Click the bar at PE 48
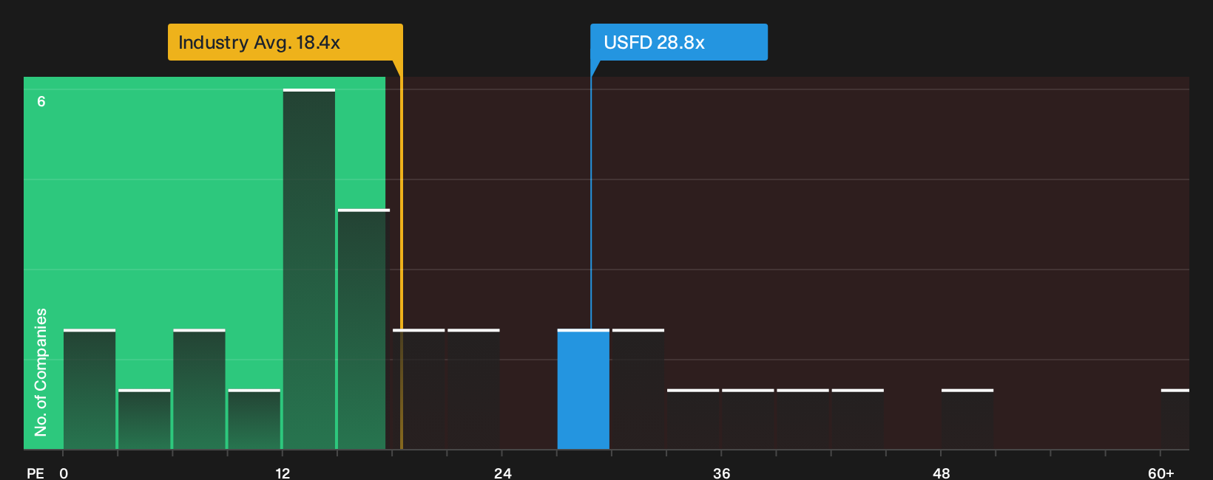The height and width of the screenshot is (480, 1213). tap(967, 419)
